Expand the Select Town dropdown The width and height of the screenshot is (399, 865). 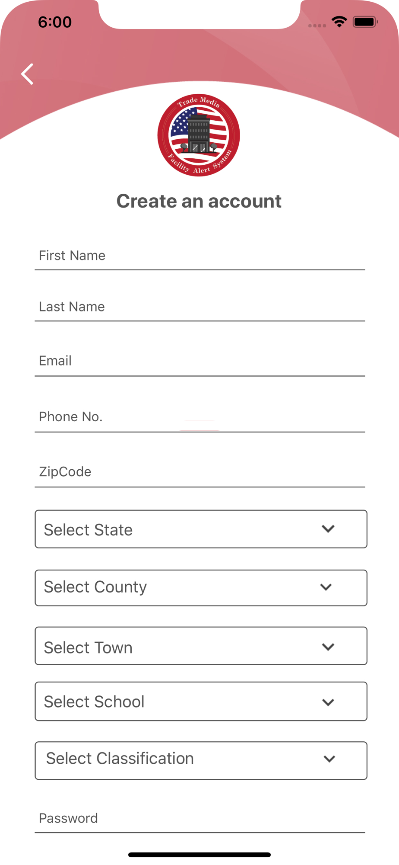[x=201, y=646]
